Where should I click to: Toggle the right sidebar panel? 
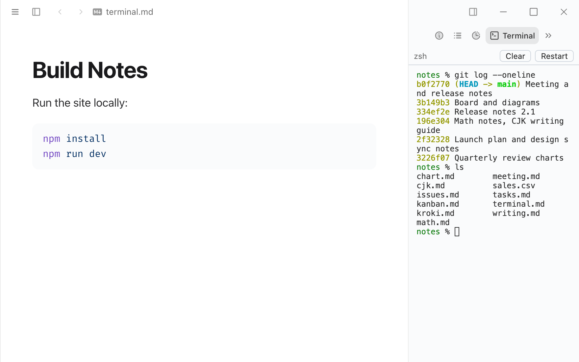click(473, 12)
